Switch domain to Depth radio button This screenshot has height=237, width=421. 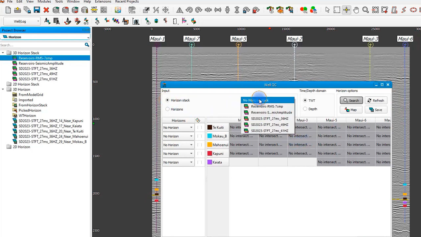305,109
